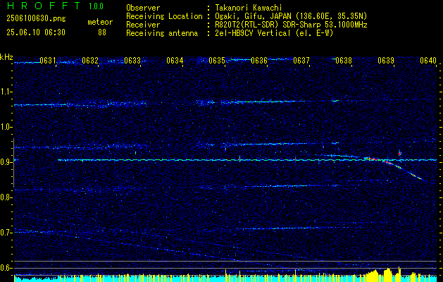This screenshot has width=443, height=282.
Task: Click the kHz axis unit label
Action: click(6, 57)
